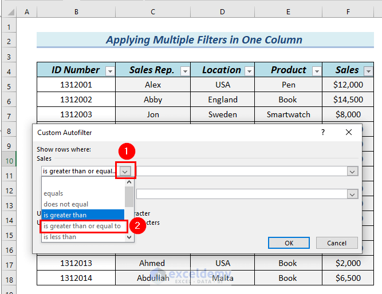Click the dialog Help question mark
Image resolution: width=382 pixels, height=294 pixels.
tap(323, 132)
